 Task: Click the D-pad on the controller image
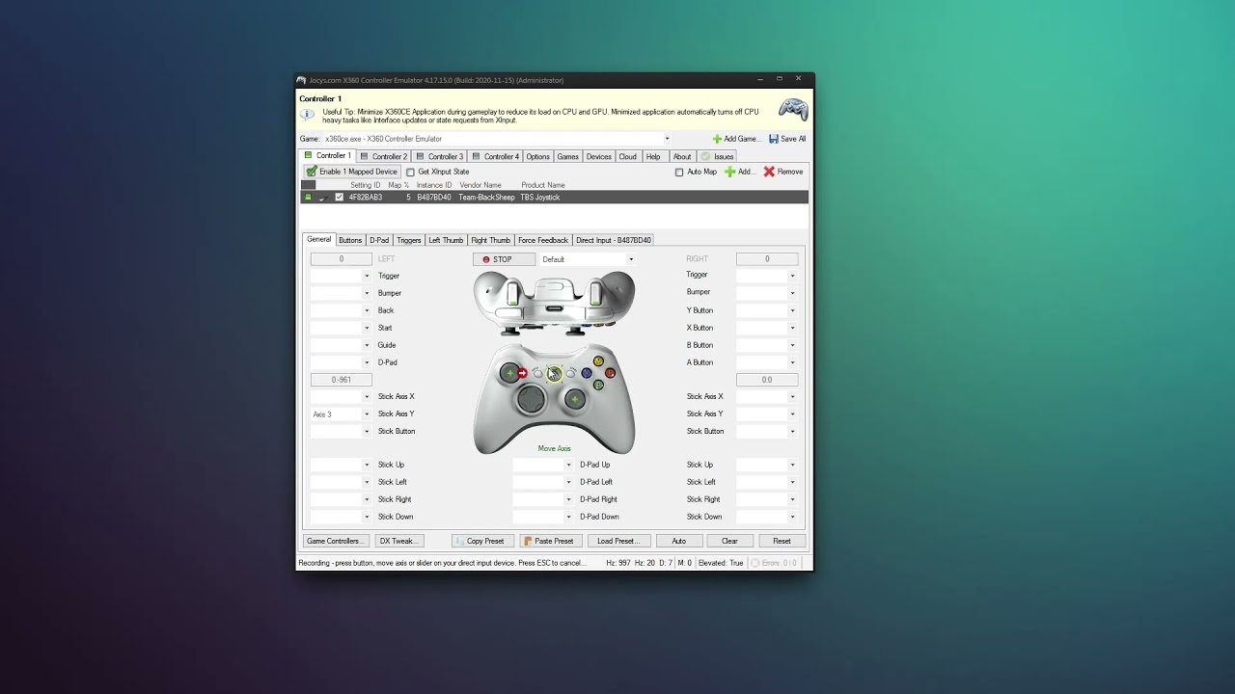[531, 399]
